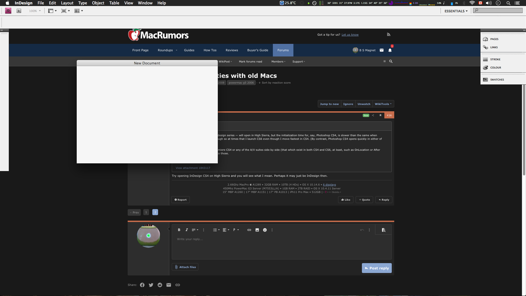Open Adobe Bridge from the toolbar
526x296 pixels.
[x=19, y=11]
